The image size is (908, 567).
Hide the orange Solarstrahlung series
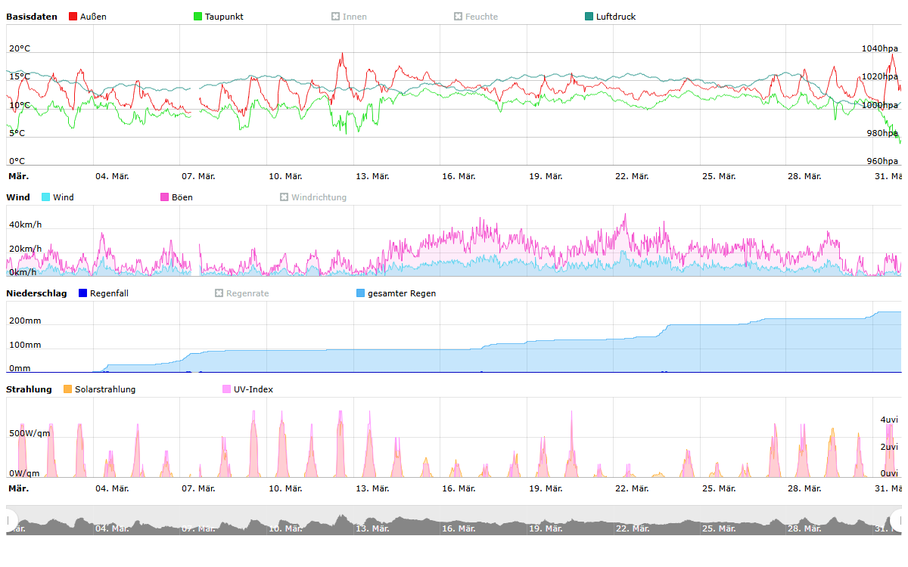point(68,389)
